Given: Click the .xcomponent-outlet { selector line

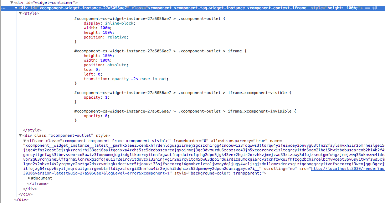Looking at the screenshot, I should pyautogui.click(x=150, y=19).
